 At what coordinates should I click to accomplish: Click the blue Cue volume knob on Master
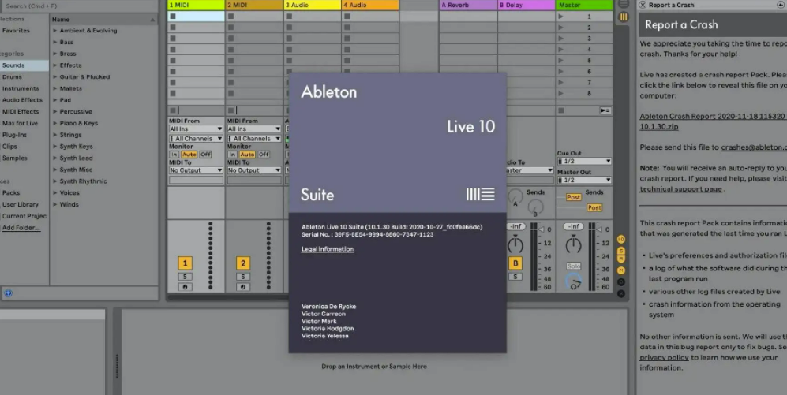[x=574, y=281]
